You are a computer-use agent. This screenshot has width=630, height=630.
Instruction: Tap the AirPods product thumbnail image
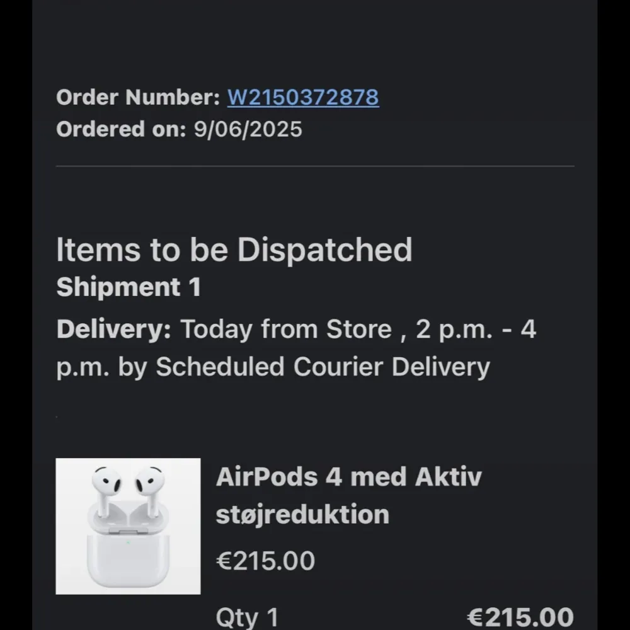(x=128, y=526)
